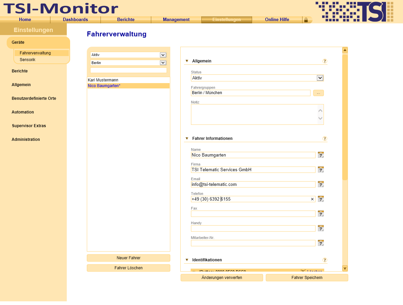Select Nico Baumgarten* in driver list
403x305 pixels.
pos(129,86)
